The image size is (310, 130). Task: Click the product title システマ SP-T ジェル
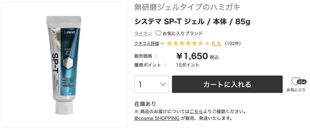169,22
